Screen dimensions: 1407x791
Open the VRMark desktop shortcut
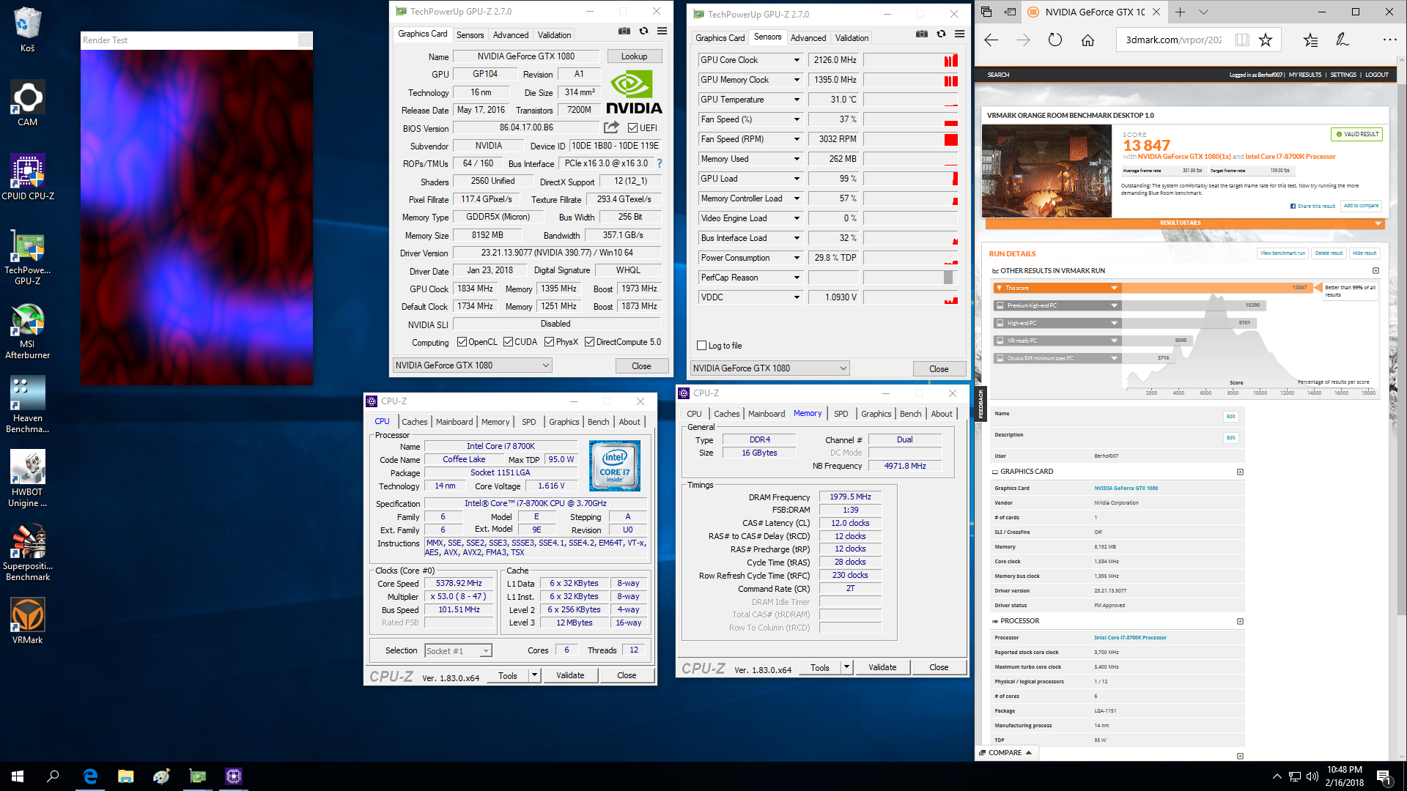click(x=28, y=621)
